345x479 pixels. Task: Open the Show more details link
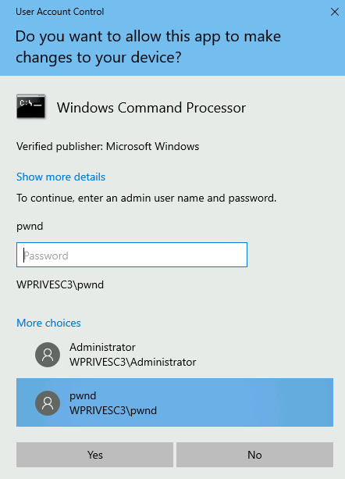click(x=61, y=177)
